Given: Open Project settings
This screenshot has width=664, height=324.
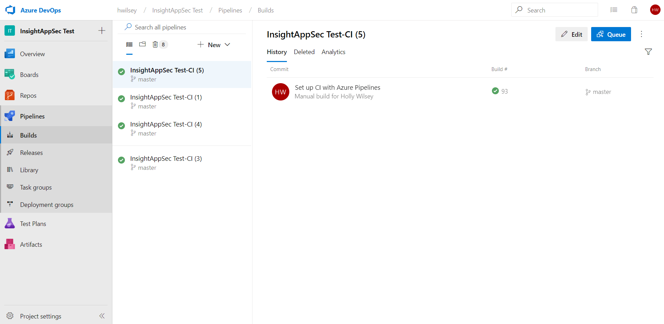Looking at the screenshot, I should [x=40, y=316].
